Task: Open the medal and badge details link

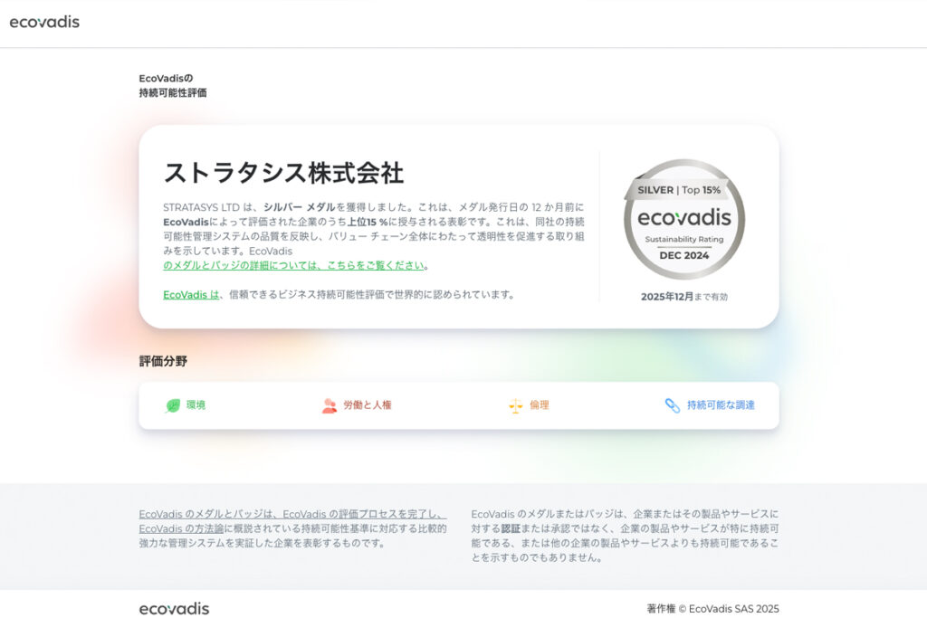Action: (294, 265)
